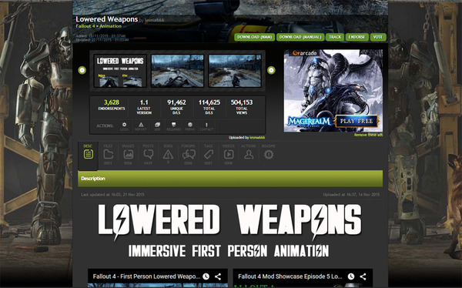Open the Files tab
Image resolution: width=462 pixels, height=288 pixels.
coord(108,154)
